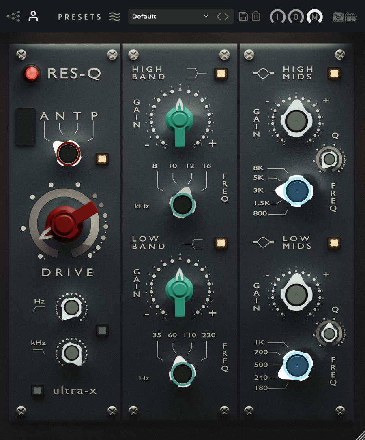365x440 pixels.
Task: Click the 8 label in HIGH BAND frequencies
Action: tap(155, 166)
